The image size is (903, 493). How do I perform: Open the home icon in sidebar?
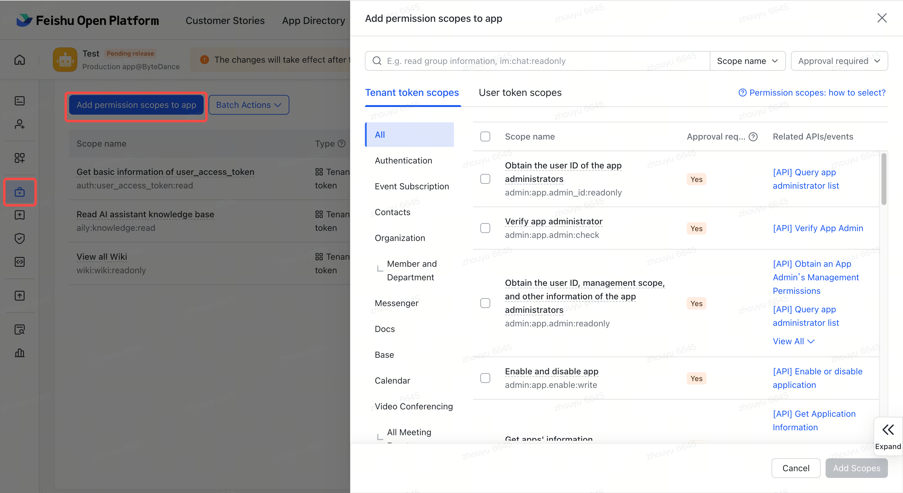pyautogui.click(x=20, y=60)
